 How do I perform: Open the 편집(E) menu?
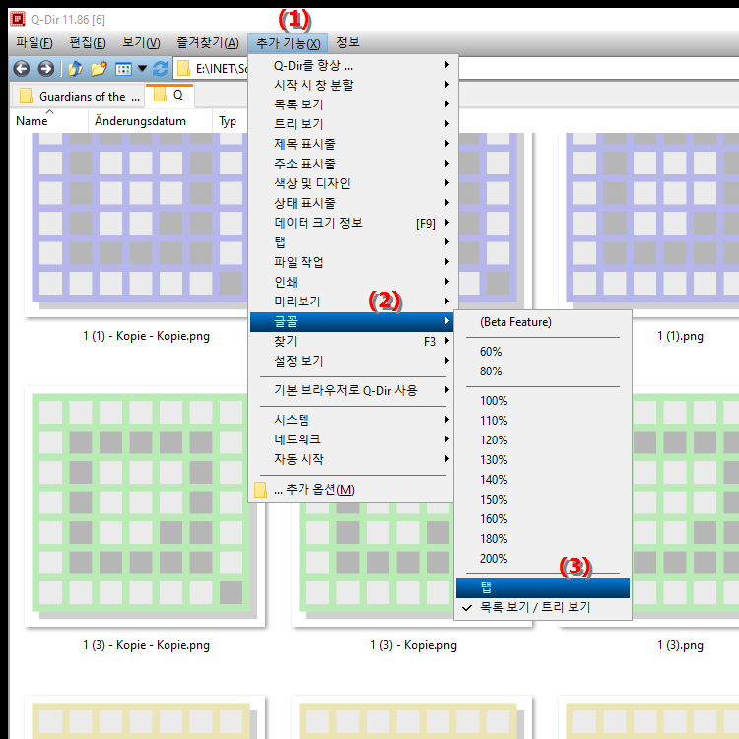click(x=88, y=43)
